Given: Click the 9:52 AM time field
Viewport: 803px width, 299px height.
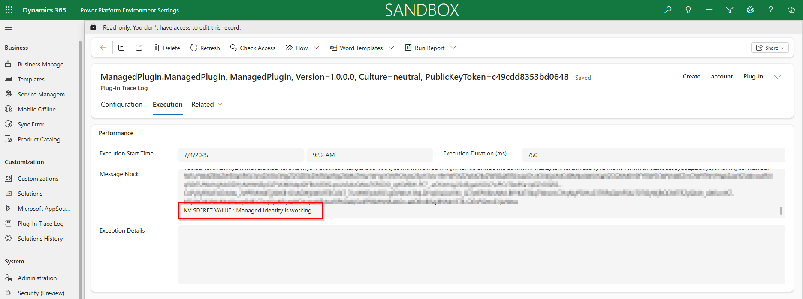Looking at the screenshot, I should (x=370, y=155).
